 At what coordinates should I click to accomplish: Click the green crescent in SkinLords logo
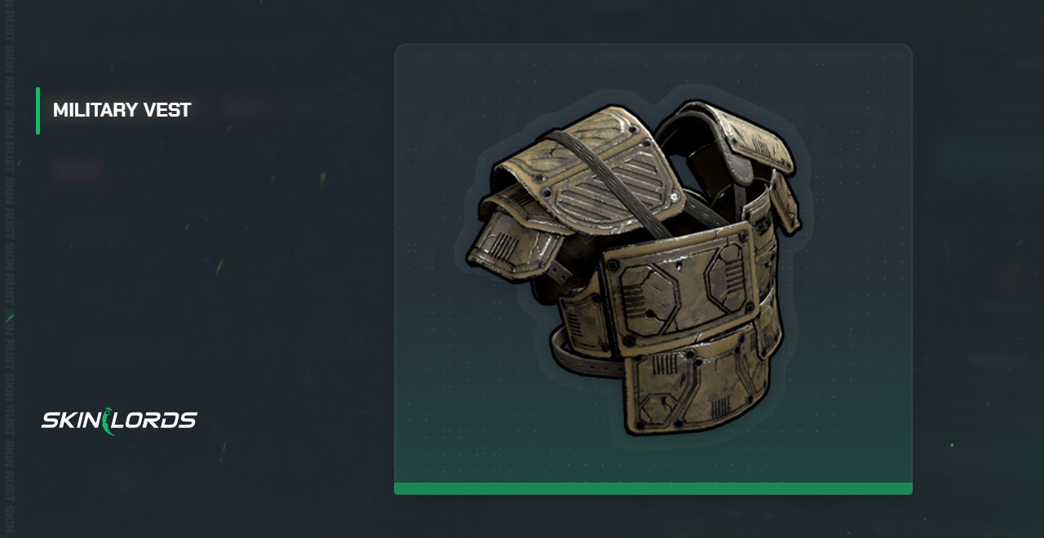tap(107, 421)
